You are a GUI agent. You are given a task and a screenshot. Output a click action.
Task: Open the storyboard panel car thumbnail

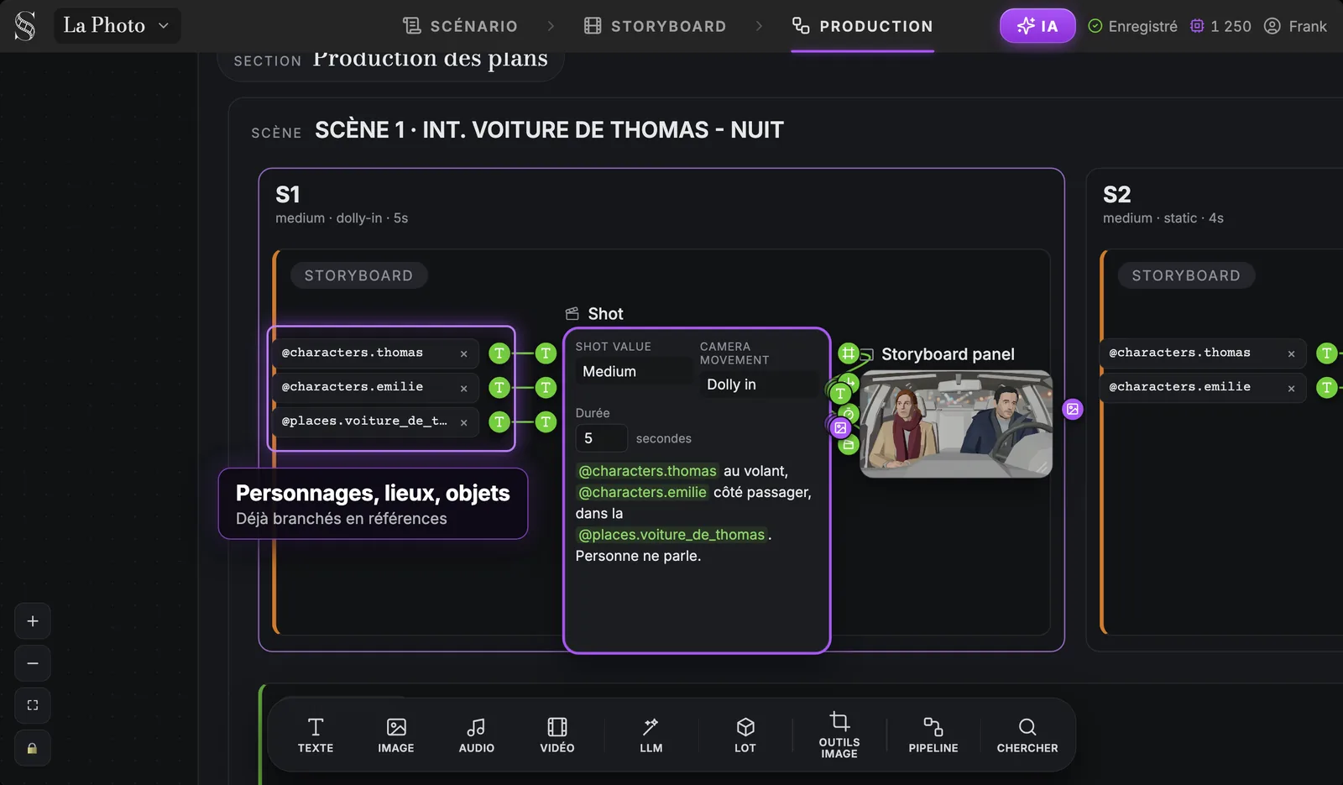point(956,424)
